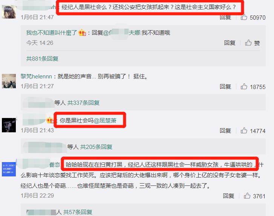Expand 共57条回复 replies

pos(78,212)
